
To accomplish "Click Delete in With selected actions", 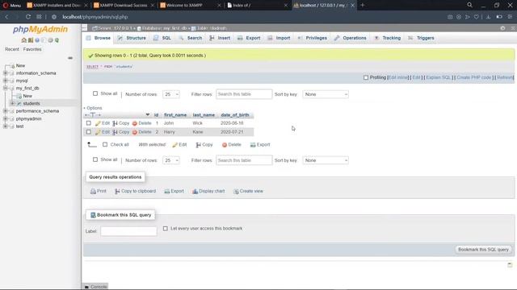I will pos(232,145).
